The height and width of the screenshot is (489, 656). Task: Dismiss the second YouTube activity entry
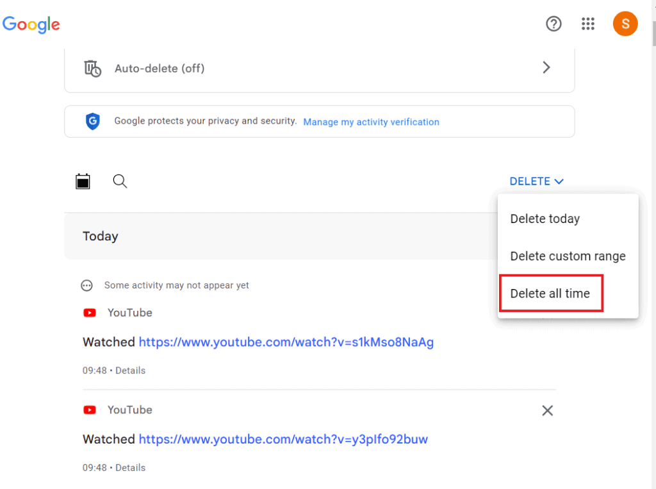tap(547, 410)
